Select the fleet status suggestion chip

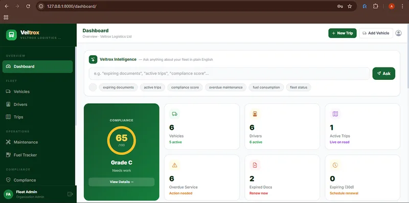click(299, 87)
